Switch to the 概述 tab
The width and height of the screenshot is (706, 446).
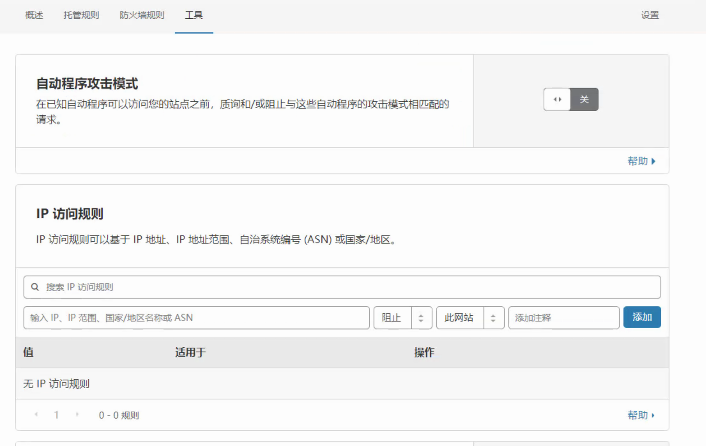pos(34,15)
